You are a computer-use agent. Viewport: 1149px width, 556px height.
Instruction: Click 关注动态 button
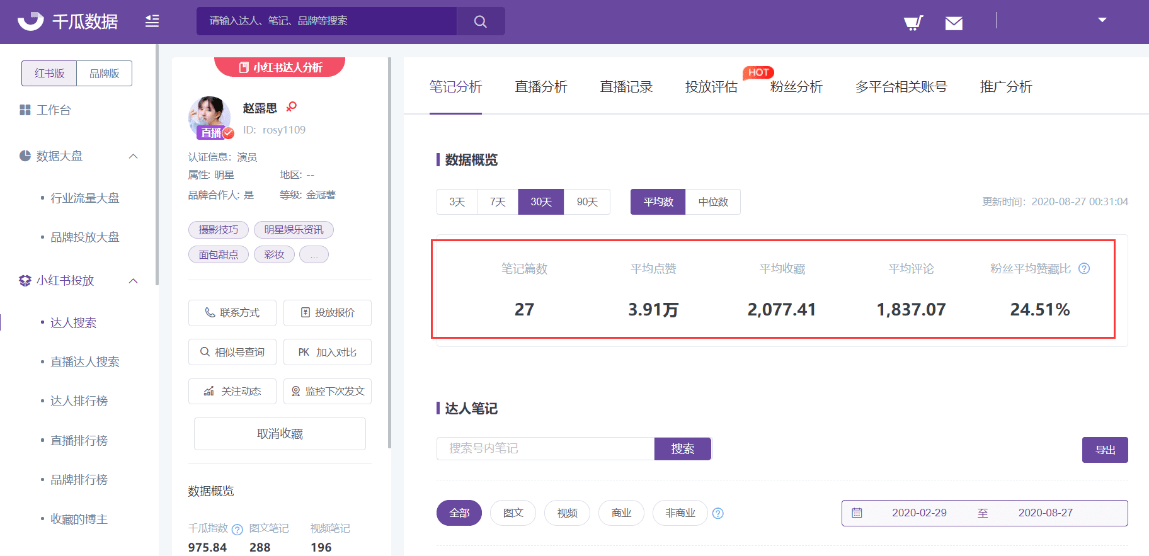click(x=232, y=391)
